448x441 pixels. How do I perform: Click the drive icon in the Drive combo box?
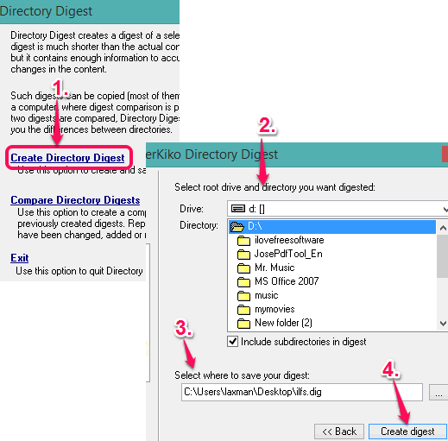click(x=238, y=209)
